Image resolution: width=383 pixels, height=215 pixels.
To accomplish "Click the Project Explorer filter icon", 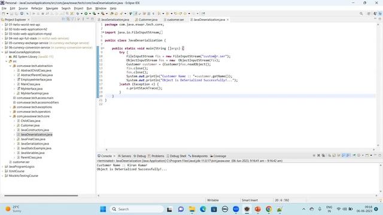I will pos(73,19).
